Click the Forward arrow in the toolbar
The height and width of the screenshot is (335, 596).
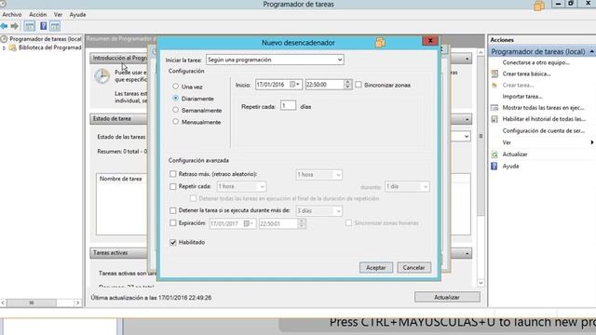click(15, 26)
